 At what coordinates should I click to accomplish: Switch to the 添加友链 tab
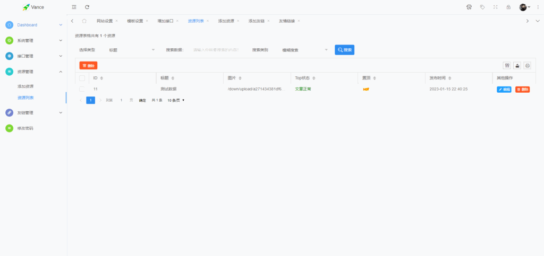pos(257,21)
